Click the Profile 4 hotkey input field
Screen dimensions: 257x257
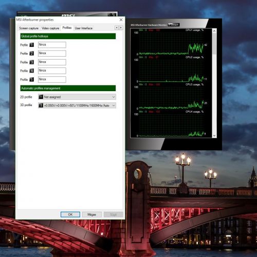52,71
